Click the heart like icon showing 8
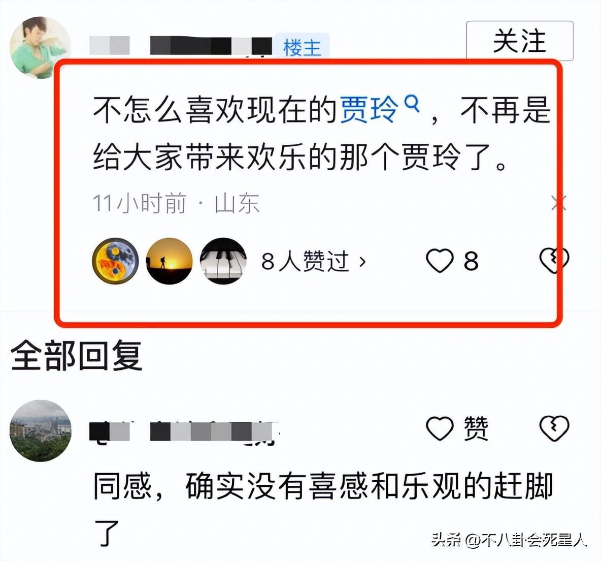 [440, 261]
